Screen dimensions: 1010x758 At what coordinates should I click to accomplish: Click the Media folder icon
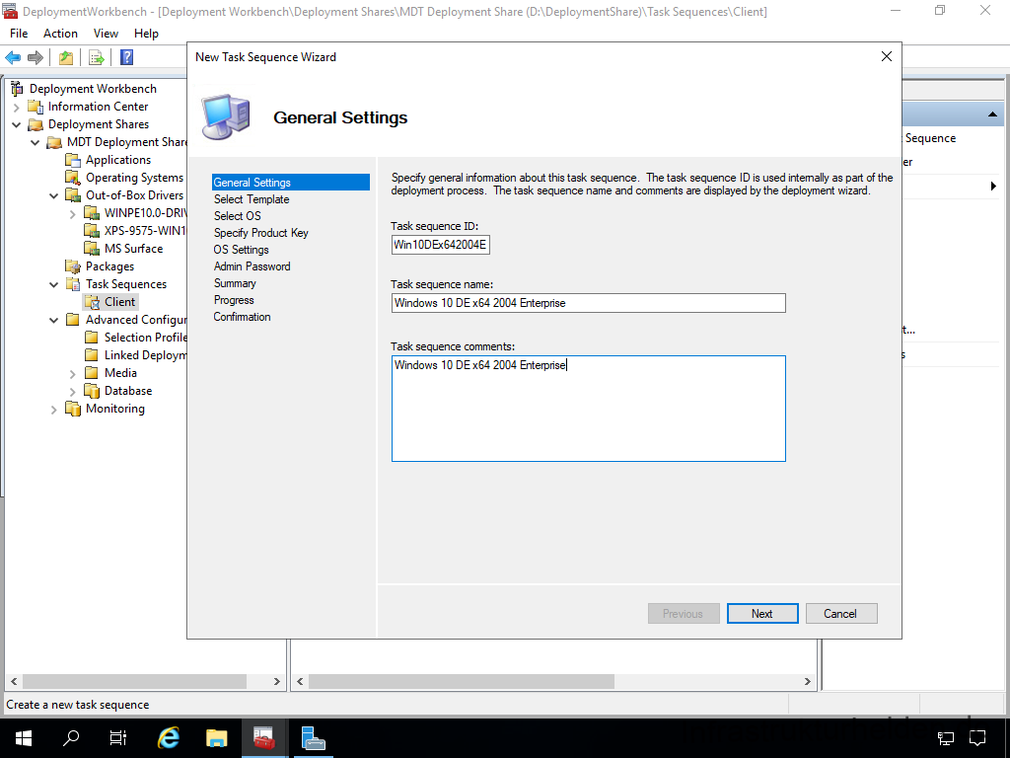[x=92, y=372]
